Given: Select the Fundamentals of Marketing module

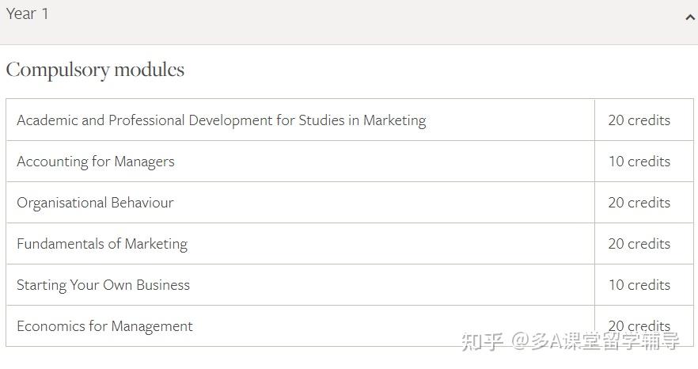Looking at the screenshot, I should click(102, 244).
